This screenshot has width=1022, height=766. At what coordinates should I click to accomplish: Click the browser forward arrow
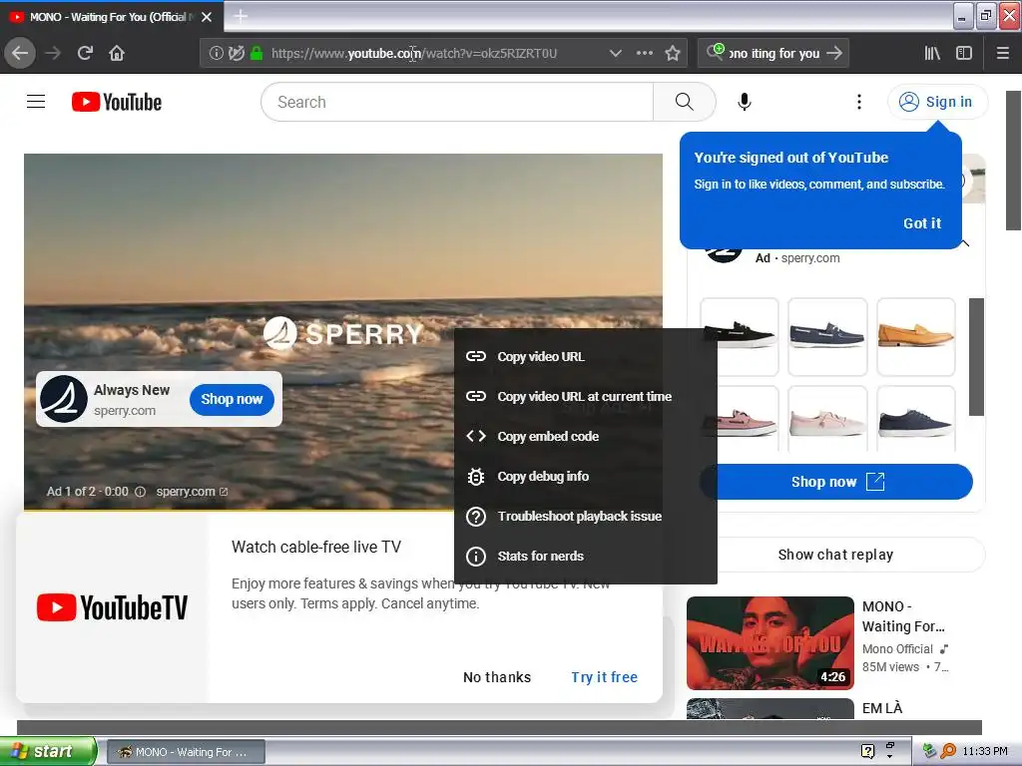coord(53,53)
